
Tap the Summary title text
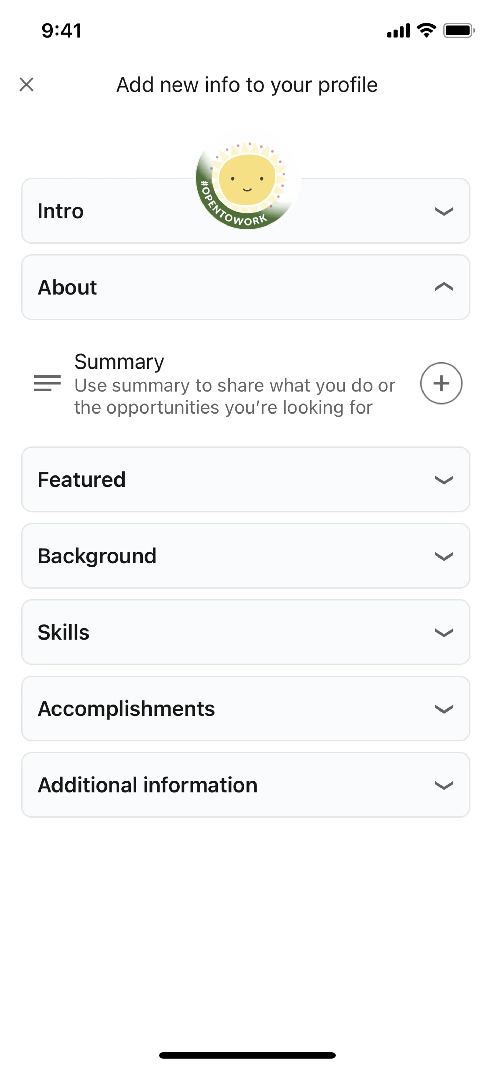[x=119, y=362]
